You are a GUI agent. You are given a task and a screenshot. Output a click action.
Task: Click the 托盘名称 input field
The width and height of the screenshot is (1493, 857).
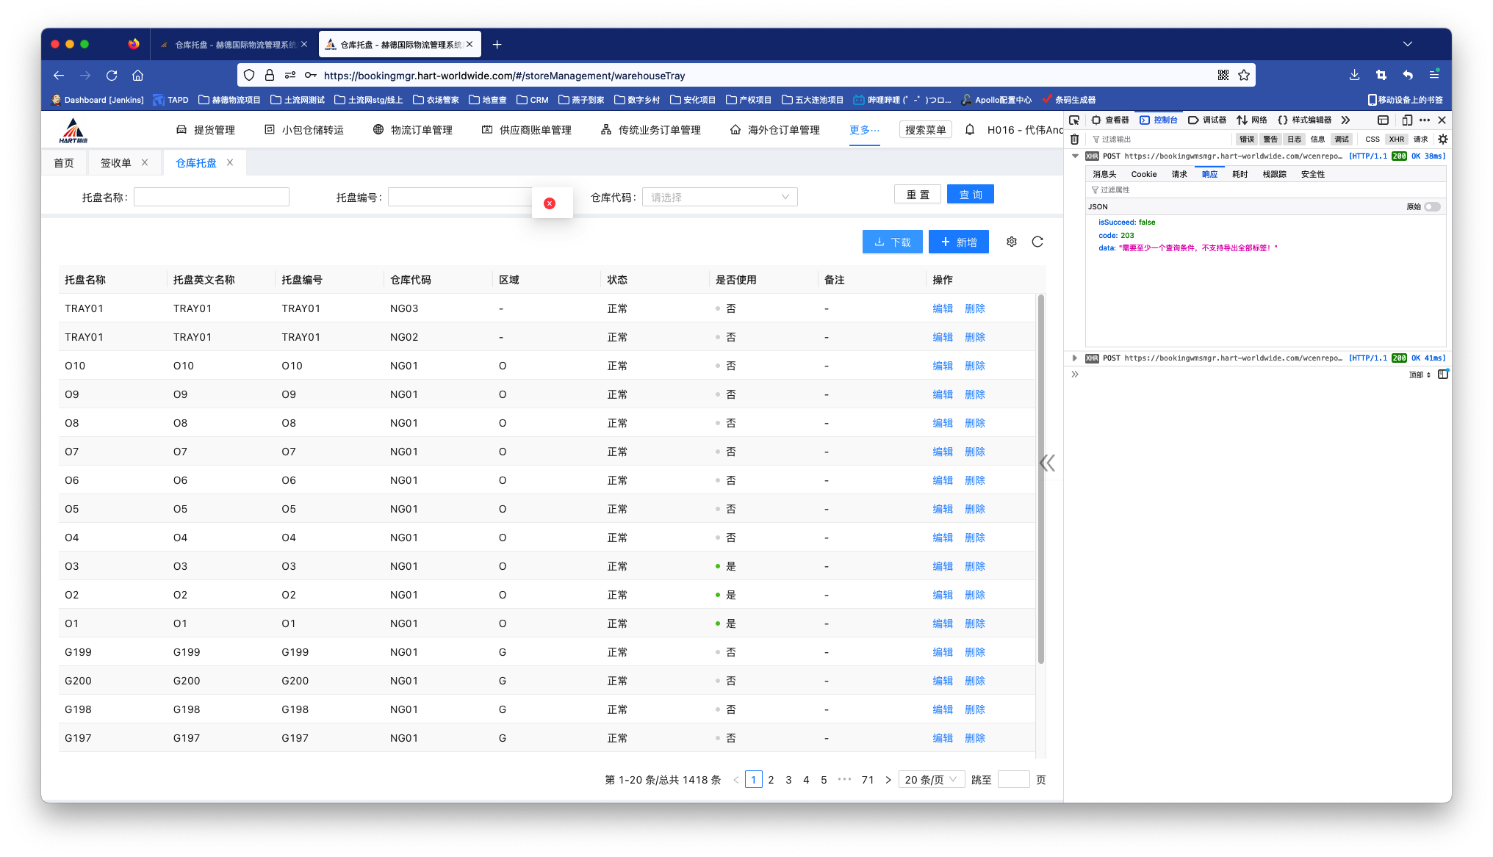click(x=212, y=197)
